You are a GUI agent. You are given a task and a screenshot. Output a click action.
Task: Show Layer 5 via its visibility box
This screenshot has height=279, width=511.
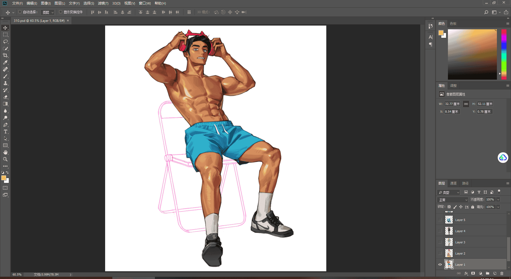pyautogui.click(x=440, y=220)
